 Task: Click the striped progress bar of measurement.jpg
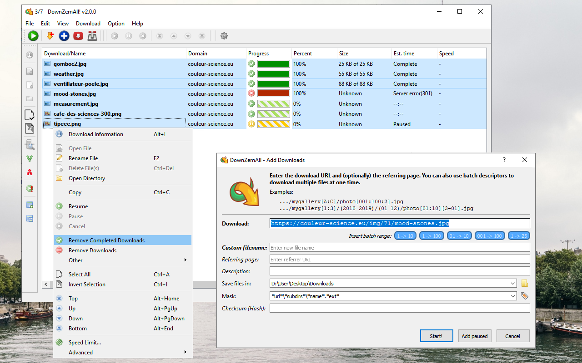[x=274, y=104]
